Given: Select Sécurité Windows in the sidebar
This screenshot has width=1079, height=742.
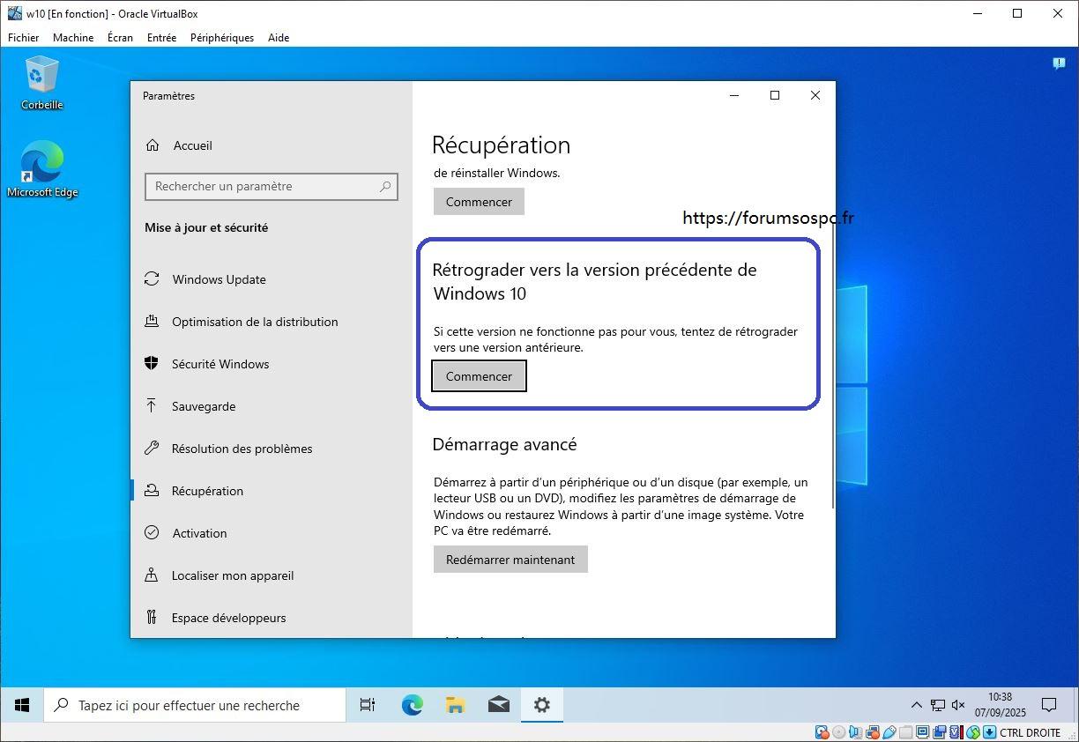Looking at the screenshot, I should tap(272, 364).
